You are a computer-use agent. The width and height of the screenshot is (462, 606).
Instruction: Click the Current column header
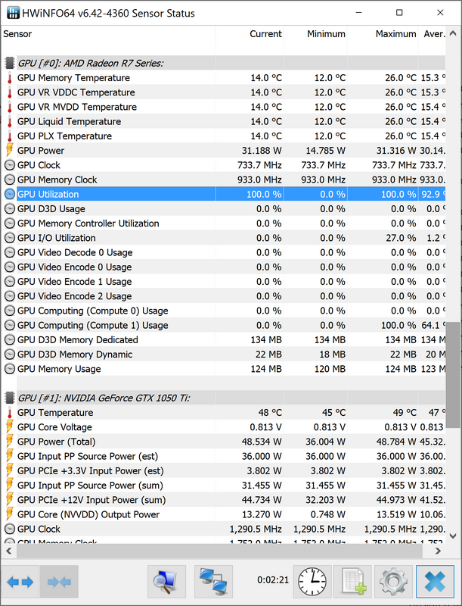tap(250, 34)
